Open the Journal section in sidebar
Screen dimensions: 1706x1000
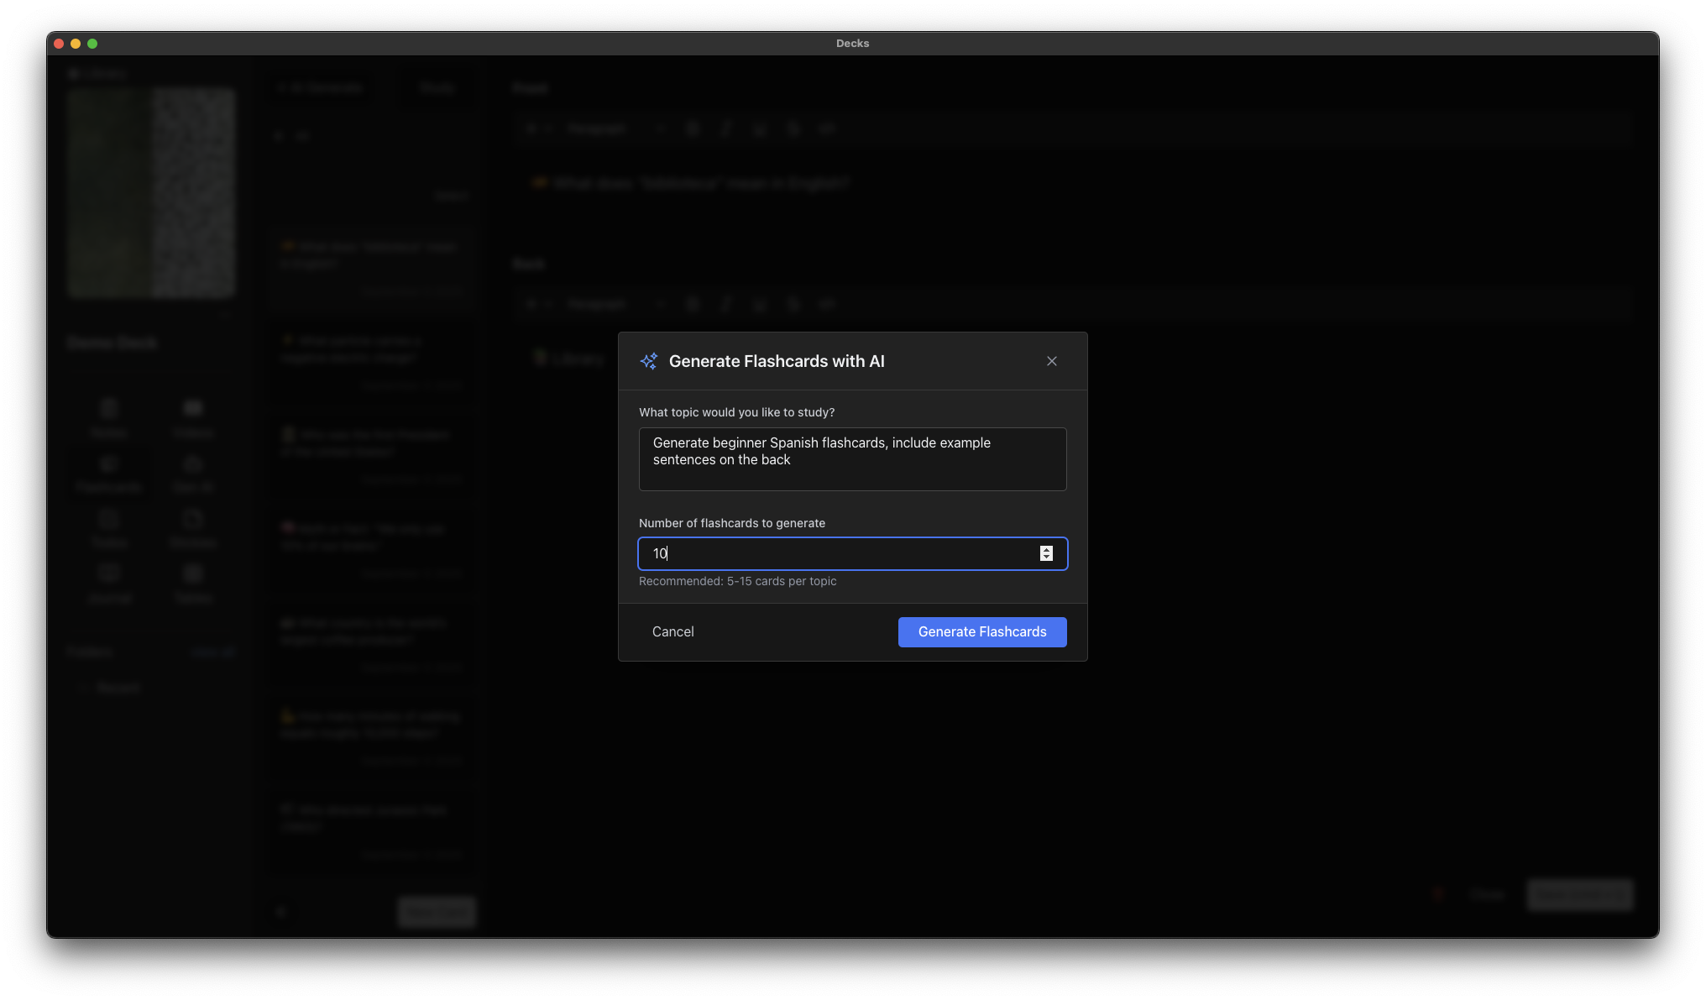coord(109,584)
